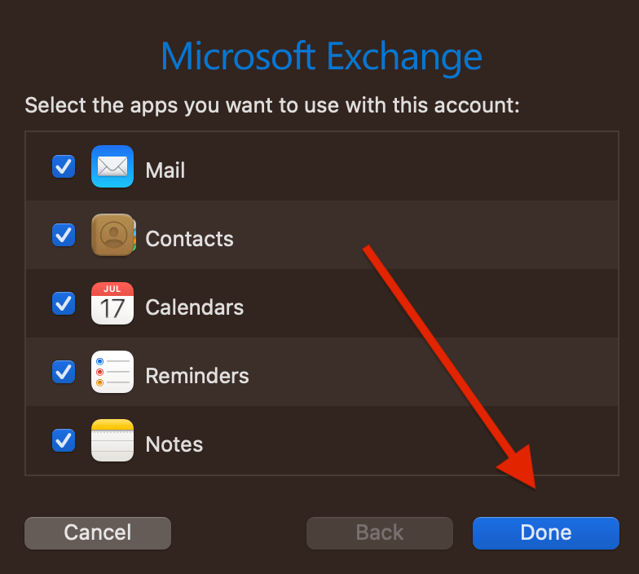This screenshot has width=639, height=574.
Task: Disable the Calendars checkbox
Action: [64, 303]
